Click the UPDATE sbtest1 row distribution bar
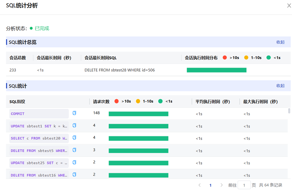Viewport: 292px width, 195px height. click(x=138, y=126)
